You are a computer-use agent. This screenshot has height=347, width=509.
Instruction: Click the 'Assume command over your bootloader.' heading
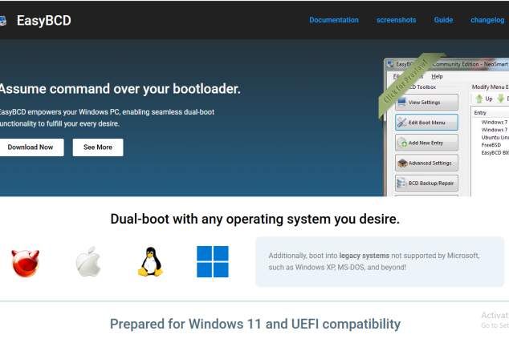[x=120, y=89]
